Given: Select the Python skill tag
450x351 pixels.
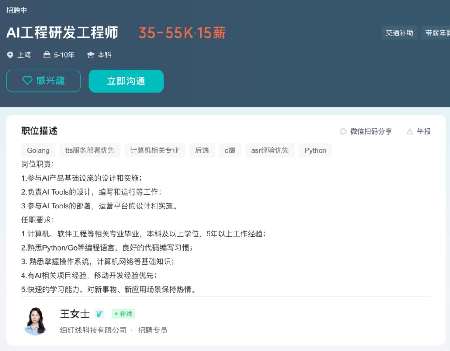Looking at the screenshot, I should tap(315, 150).
